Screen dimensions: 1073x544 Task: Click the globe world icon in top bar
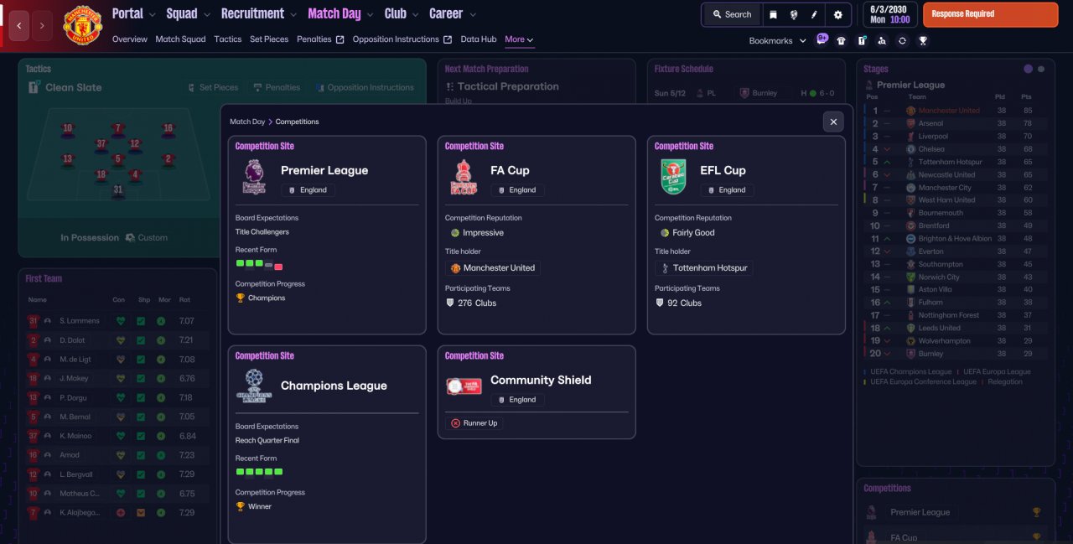[x=793, y=14]
